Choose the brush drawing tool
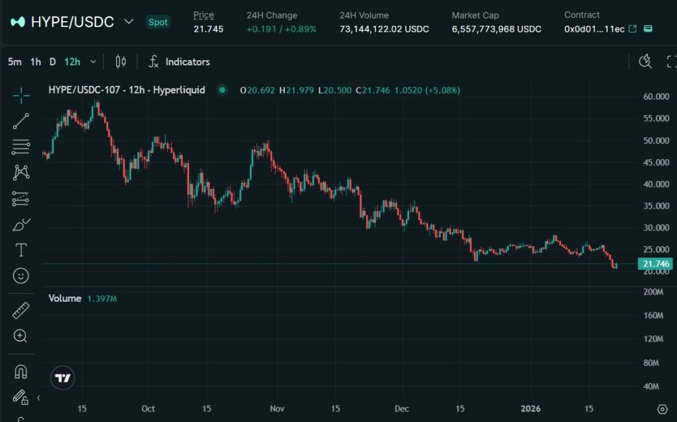 point(21,225)
